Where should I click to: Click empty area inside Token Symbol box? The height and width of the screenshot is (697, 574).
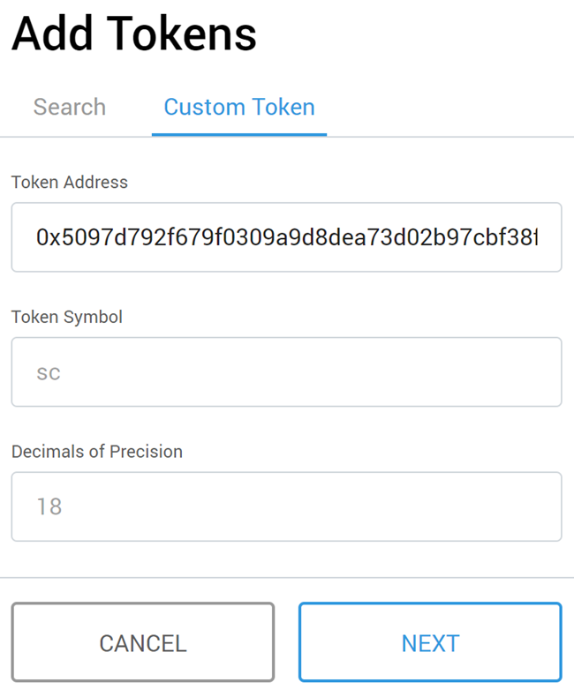pos(312,372)
